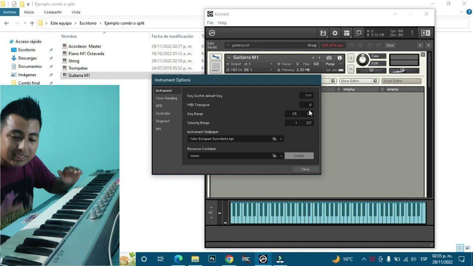Raise keyboard octave with up arrow above +2
Screen dimensions: 473x266
pos(211,207)
